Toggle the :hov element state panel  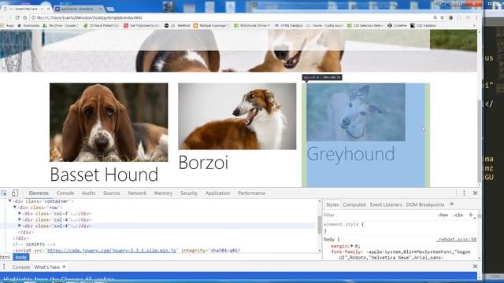tap(443, 215)
